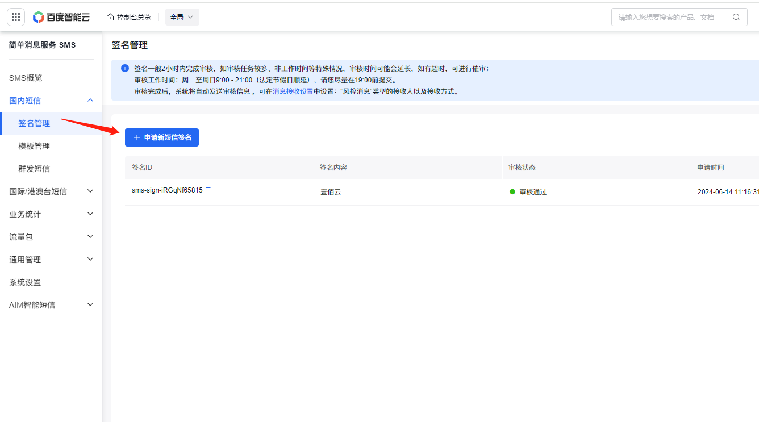The height and width of the screenshot is (422, 759).
Task: Click the 申请新短信签名 button
Action: [x=162, y=137]
